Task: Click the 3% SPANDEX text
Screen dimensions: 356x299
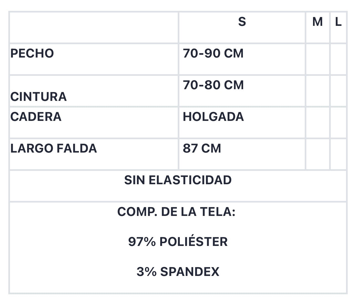Action: 178,271
